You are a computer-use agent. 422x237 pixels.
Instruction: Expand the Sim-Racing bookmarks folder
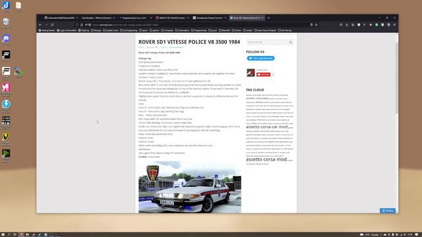tap(285, 30)
